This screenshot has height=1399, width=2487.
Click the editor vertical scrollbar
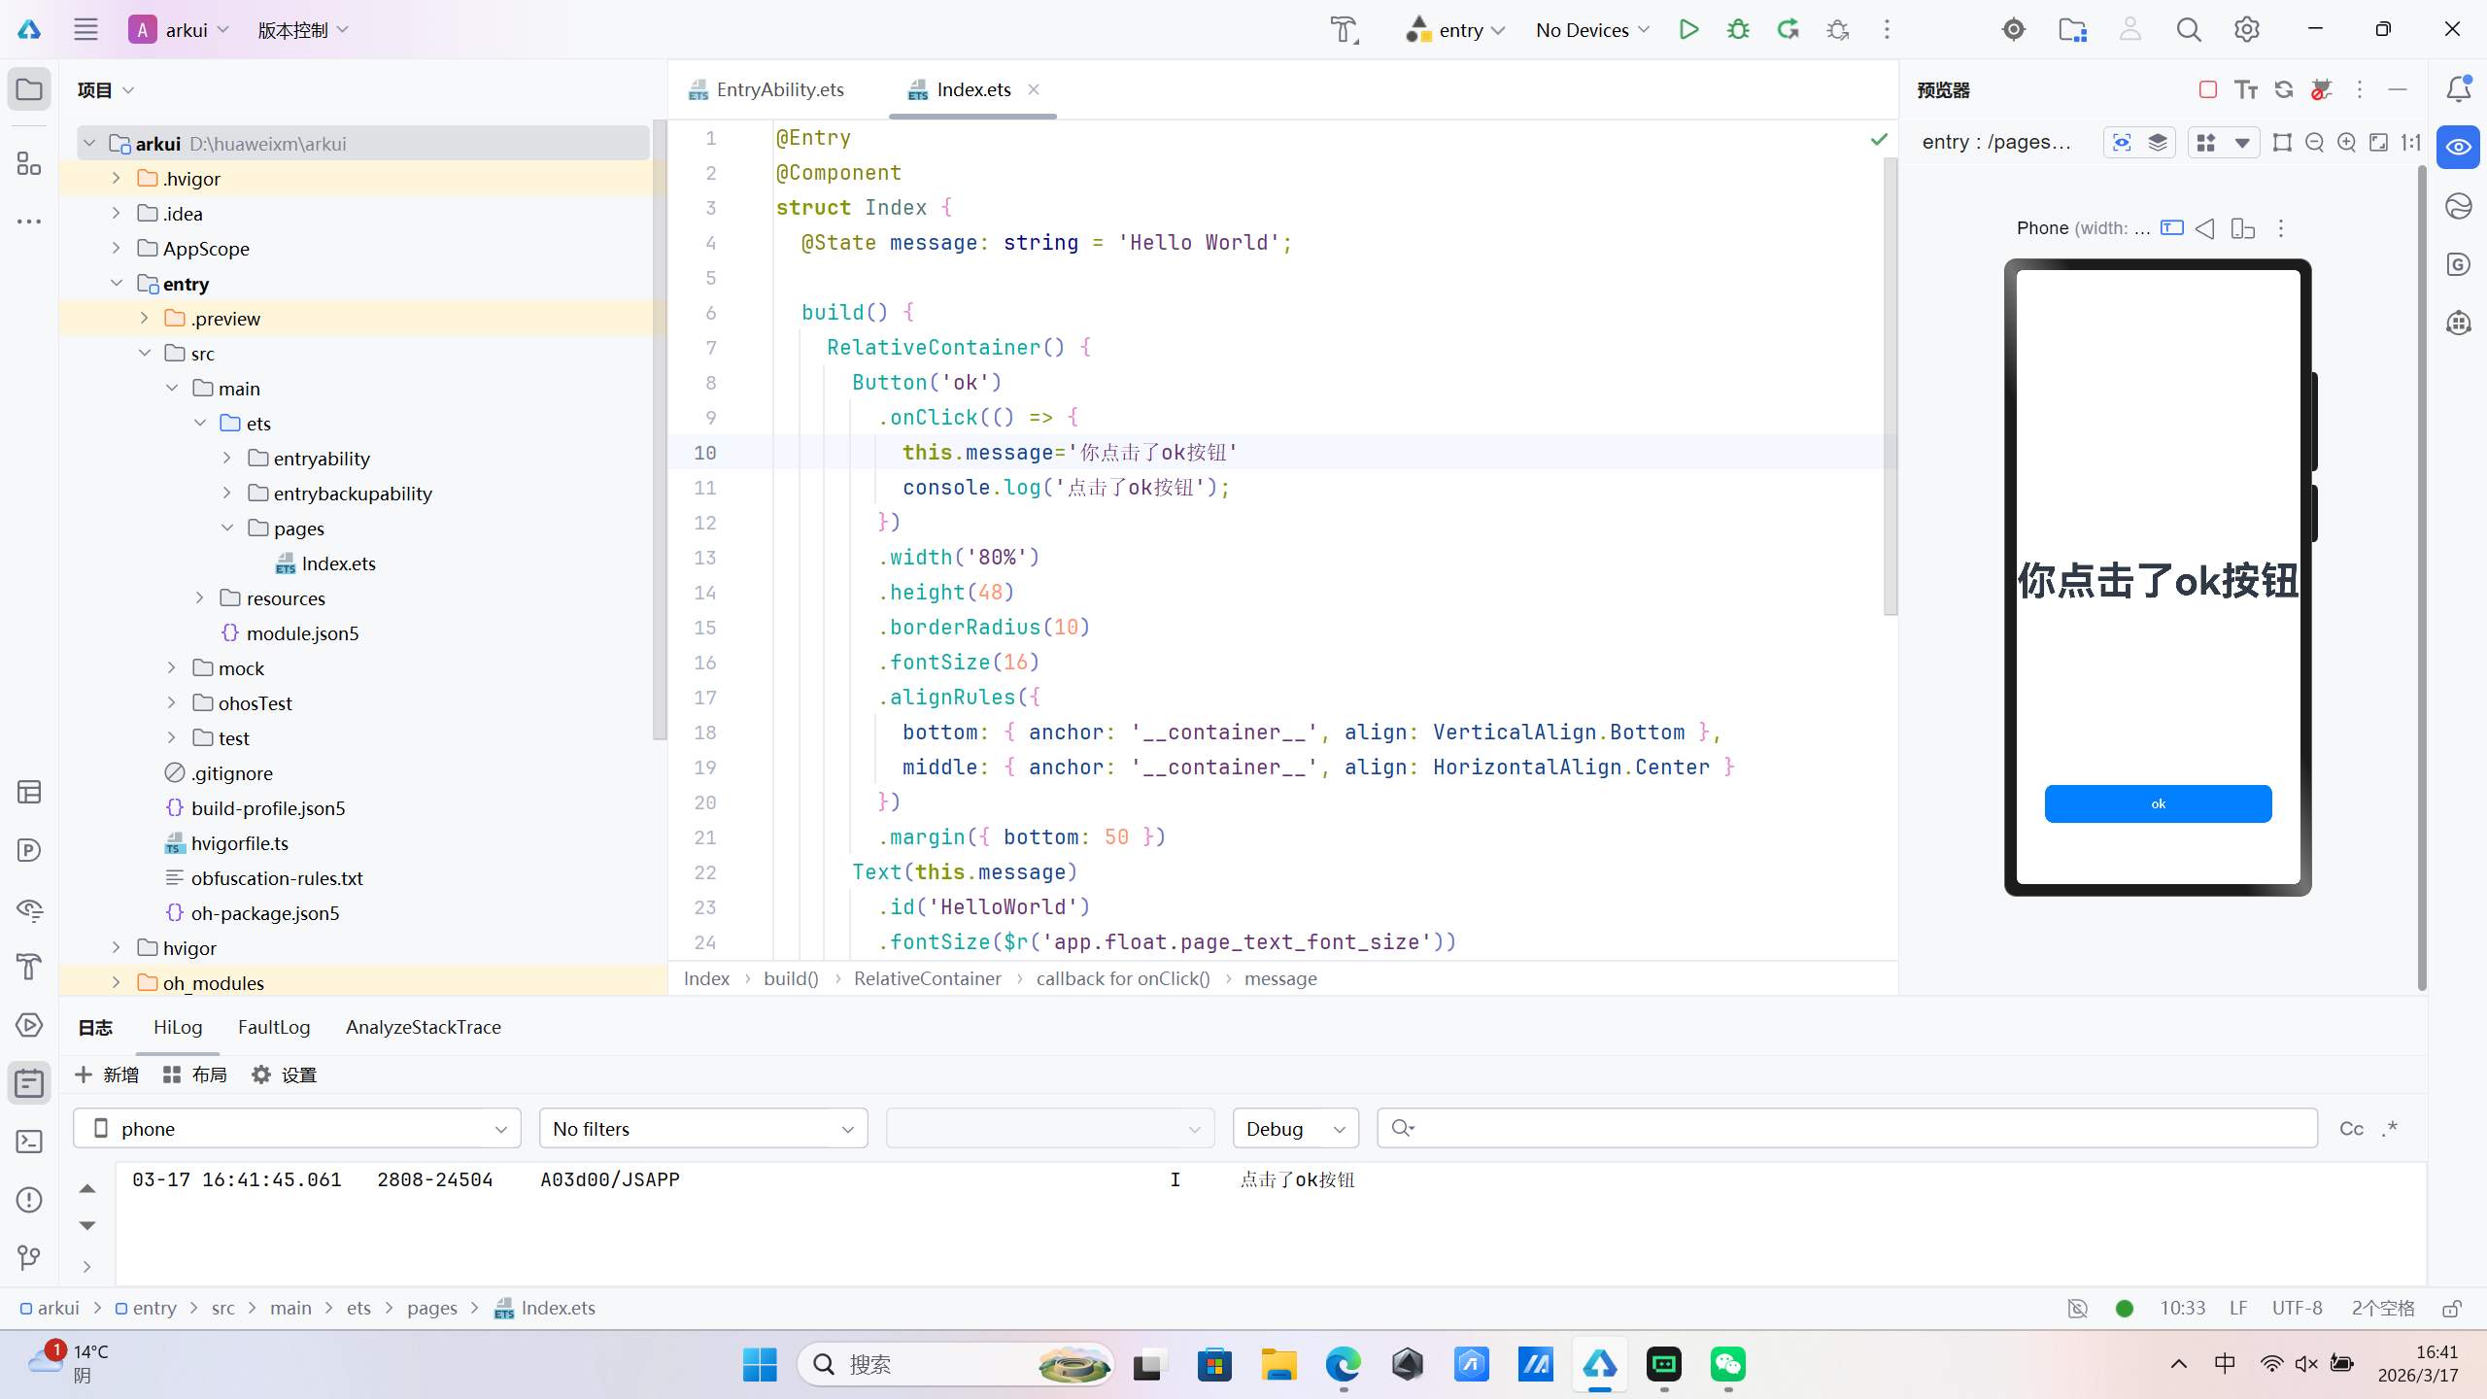click(1890, 389)
